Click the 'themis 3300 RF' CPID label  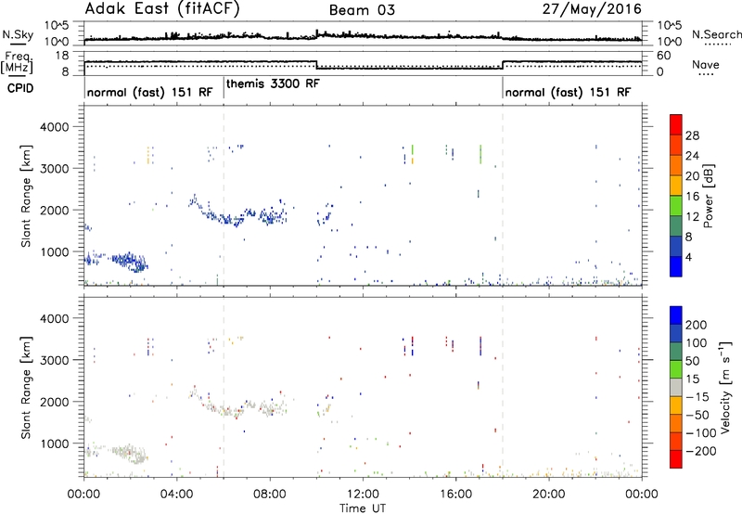coord(273,84)
